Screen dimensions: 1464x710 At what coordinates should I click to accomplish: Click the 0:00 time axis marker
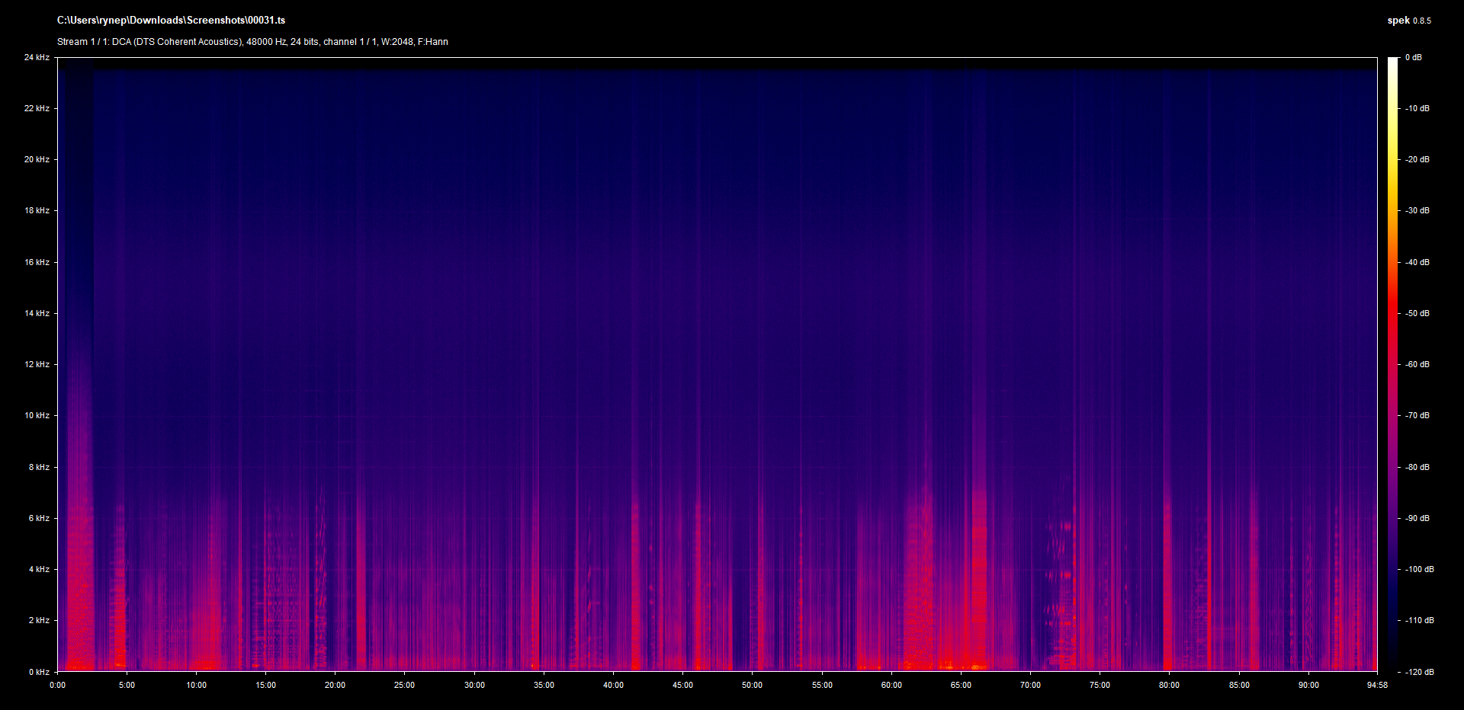click(58, 685)
